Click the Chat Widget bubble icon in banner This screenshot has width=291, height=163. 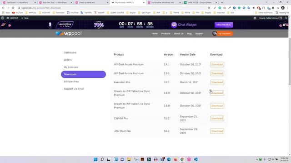174,25
